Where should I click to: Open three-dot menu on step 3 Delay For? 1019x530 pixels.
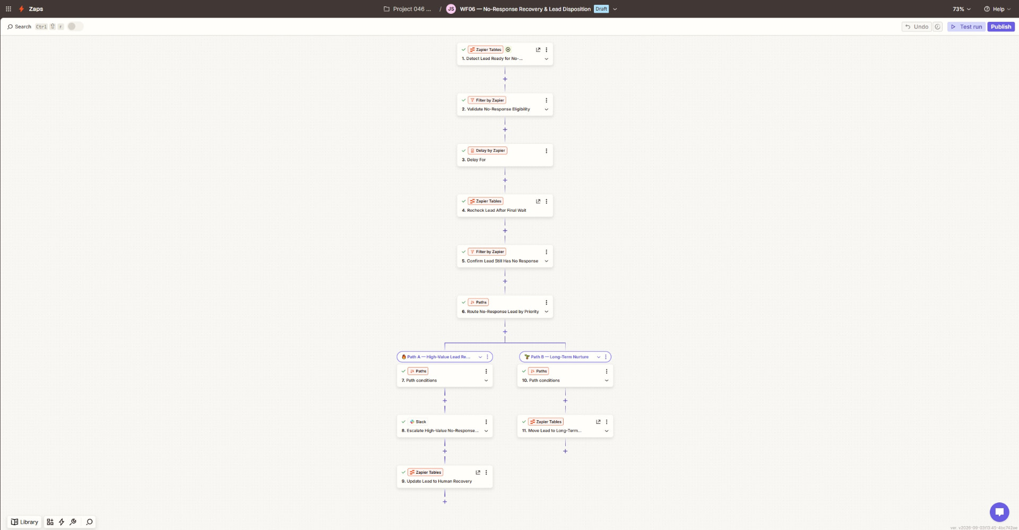[x=546, y=151]
